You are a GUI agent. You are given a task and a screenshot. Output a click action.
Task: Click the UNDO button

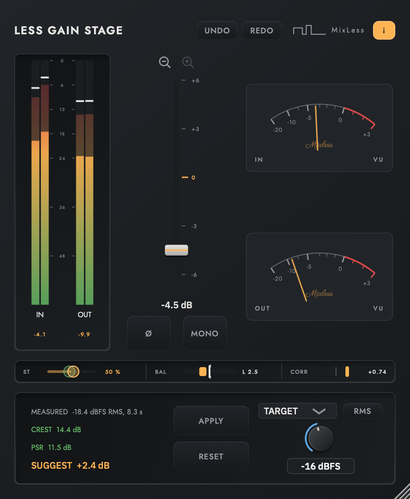(217, 31)
